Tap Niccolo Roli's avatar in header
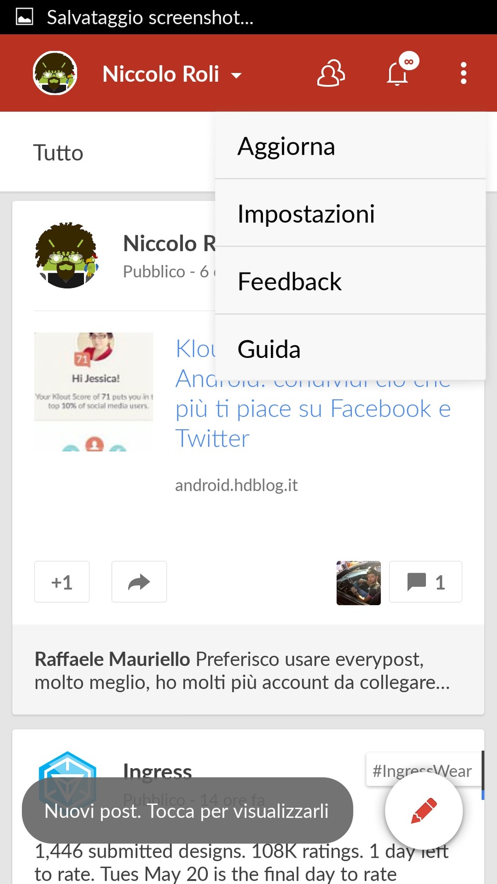Screen dimensions: 497x884 55,73
